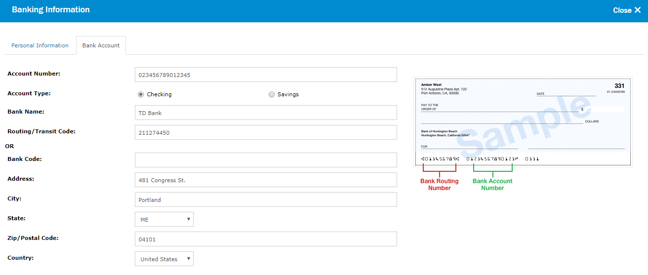Click the Zip/Postal Code label
Screen dimensions: 648x275
[33, 238]
